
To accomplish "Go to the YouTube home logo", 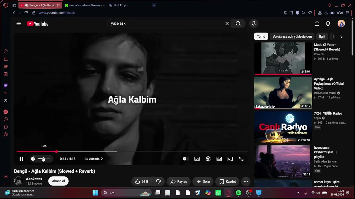I will [x=38, y=24].
